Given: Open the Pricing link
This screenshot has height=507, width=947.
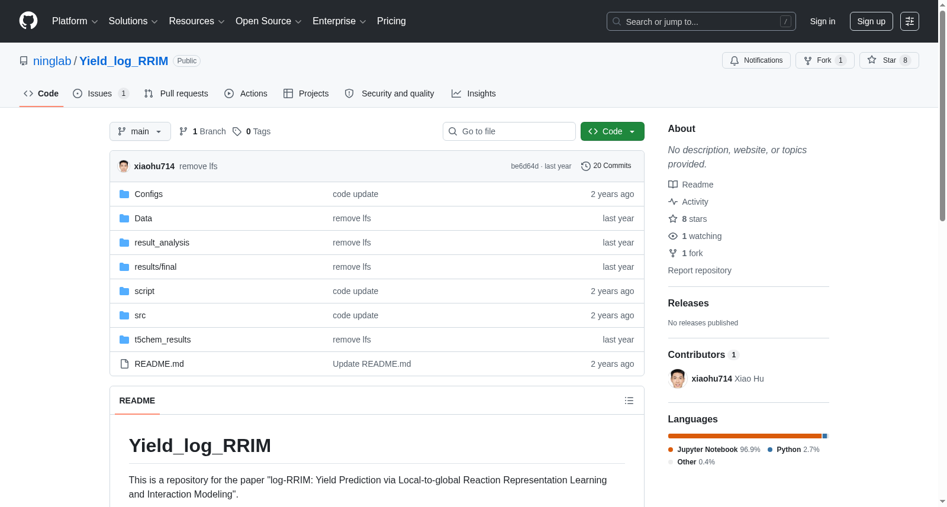Looking at the screenshot, I should (391, 21).
